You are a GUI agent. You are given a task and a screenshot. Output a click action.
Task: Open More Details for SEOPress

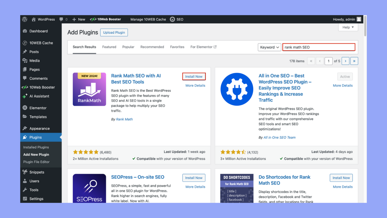[195, 187]
